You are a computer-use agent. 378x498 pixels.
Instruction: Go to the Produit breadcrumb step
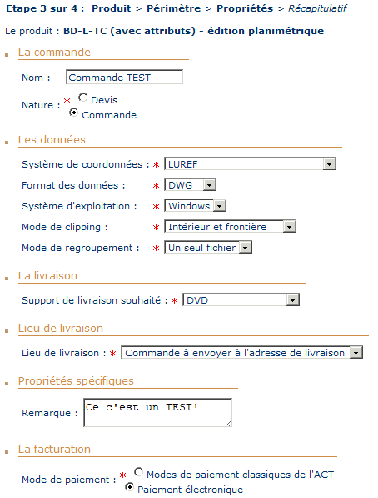(x=111, y=8)
